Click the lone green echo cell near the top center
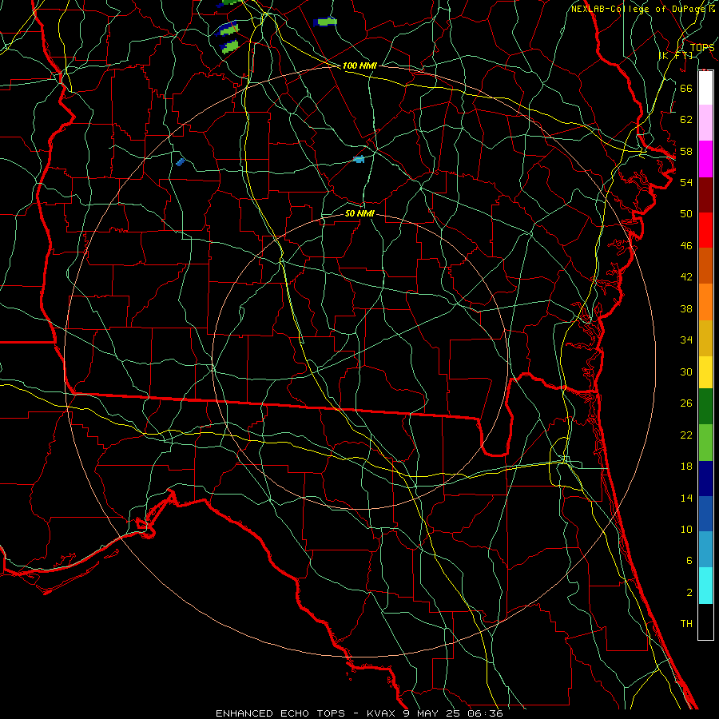The image size is (719, 719). [326, 22]
